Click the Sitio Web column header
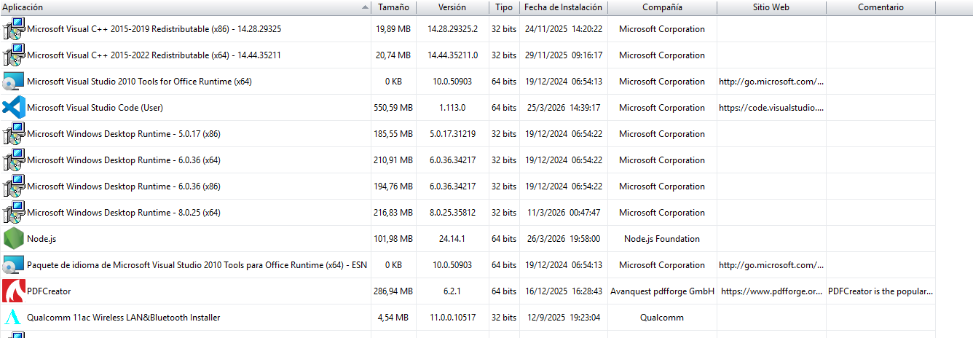Viewport: 973px width, 338px height. [771, 7]
